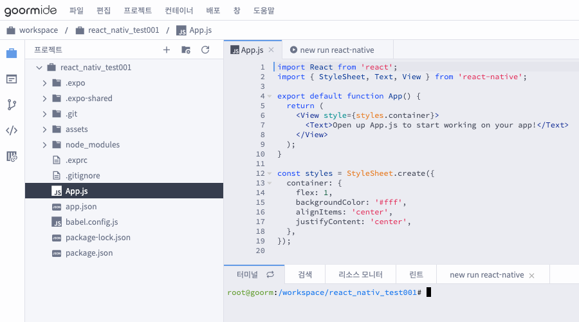Open project folder settings icon
This screenshot has height=322, width=579.
(x=186, y=50)
